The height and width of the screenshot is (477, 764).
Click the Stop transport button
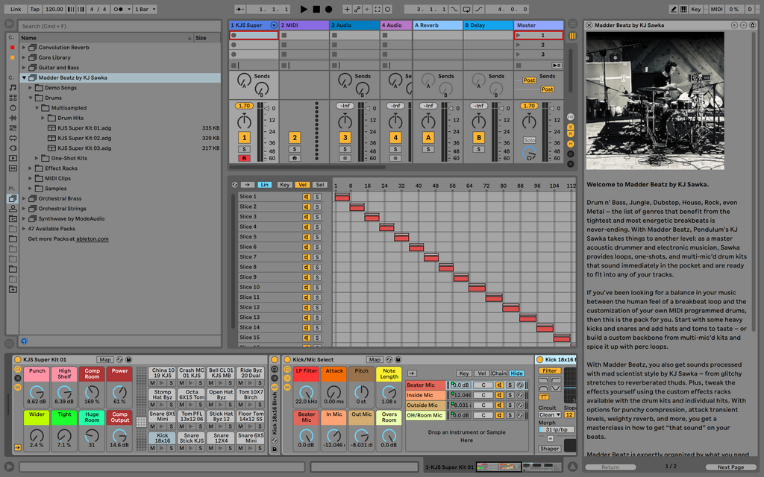pyautogui.click(x=316, y=9)
